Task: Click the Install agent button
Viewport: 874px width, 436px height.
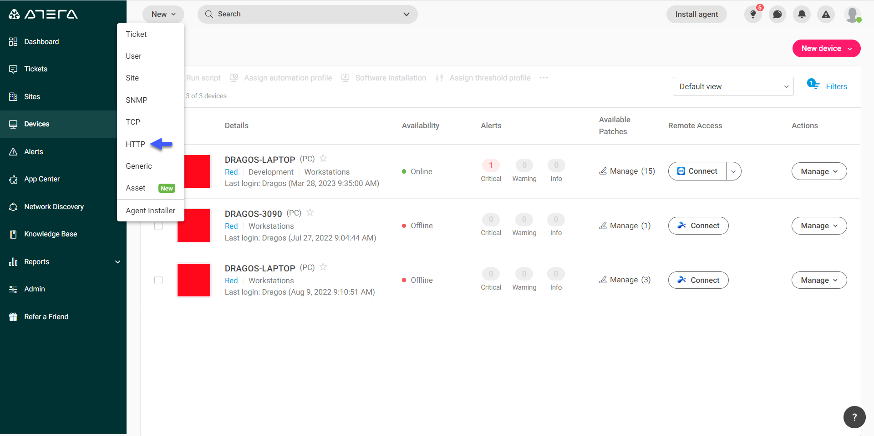Action: click(x=696, y=14)
